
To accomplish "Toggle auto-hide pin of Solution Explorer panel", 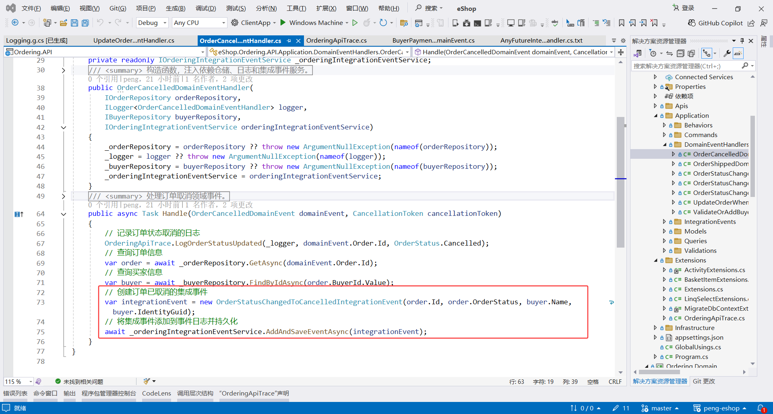I will point(742,41).
